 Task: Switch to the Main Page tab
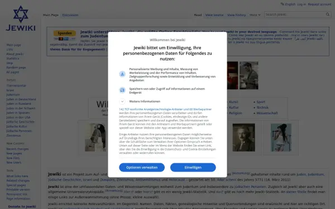click(x=51, y=15)
